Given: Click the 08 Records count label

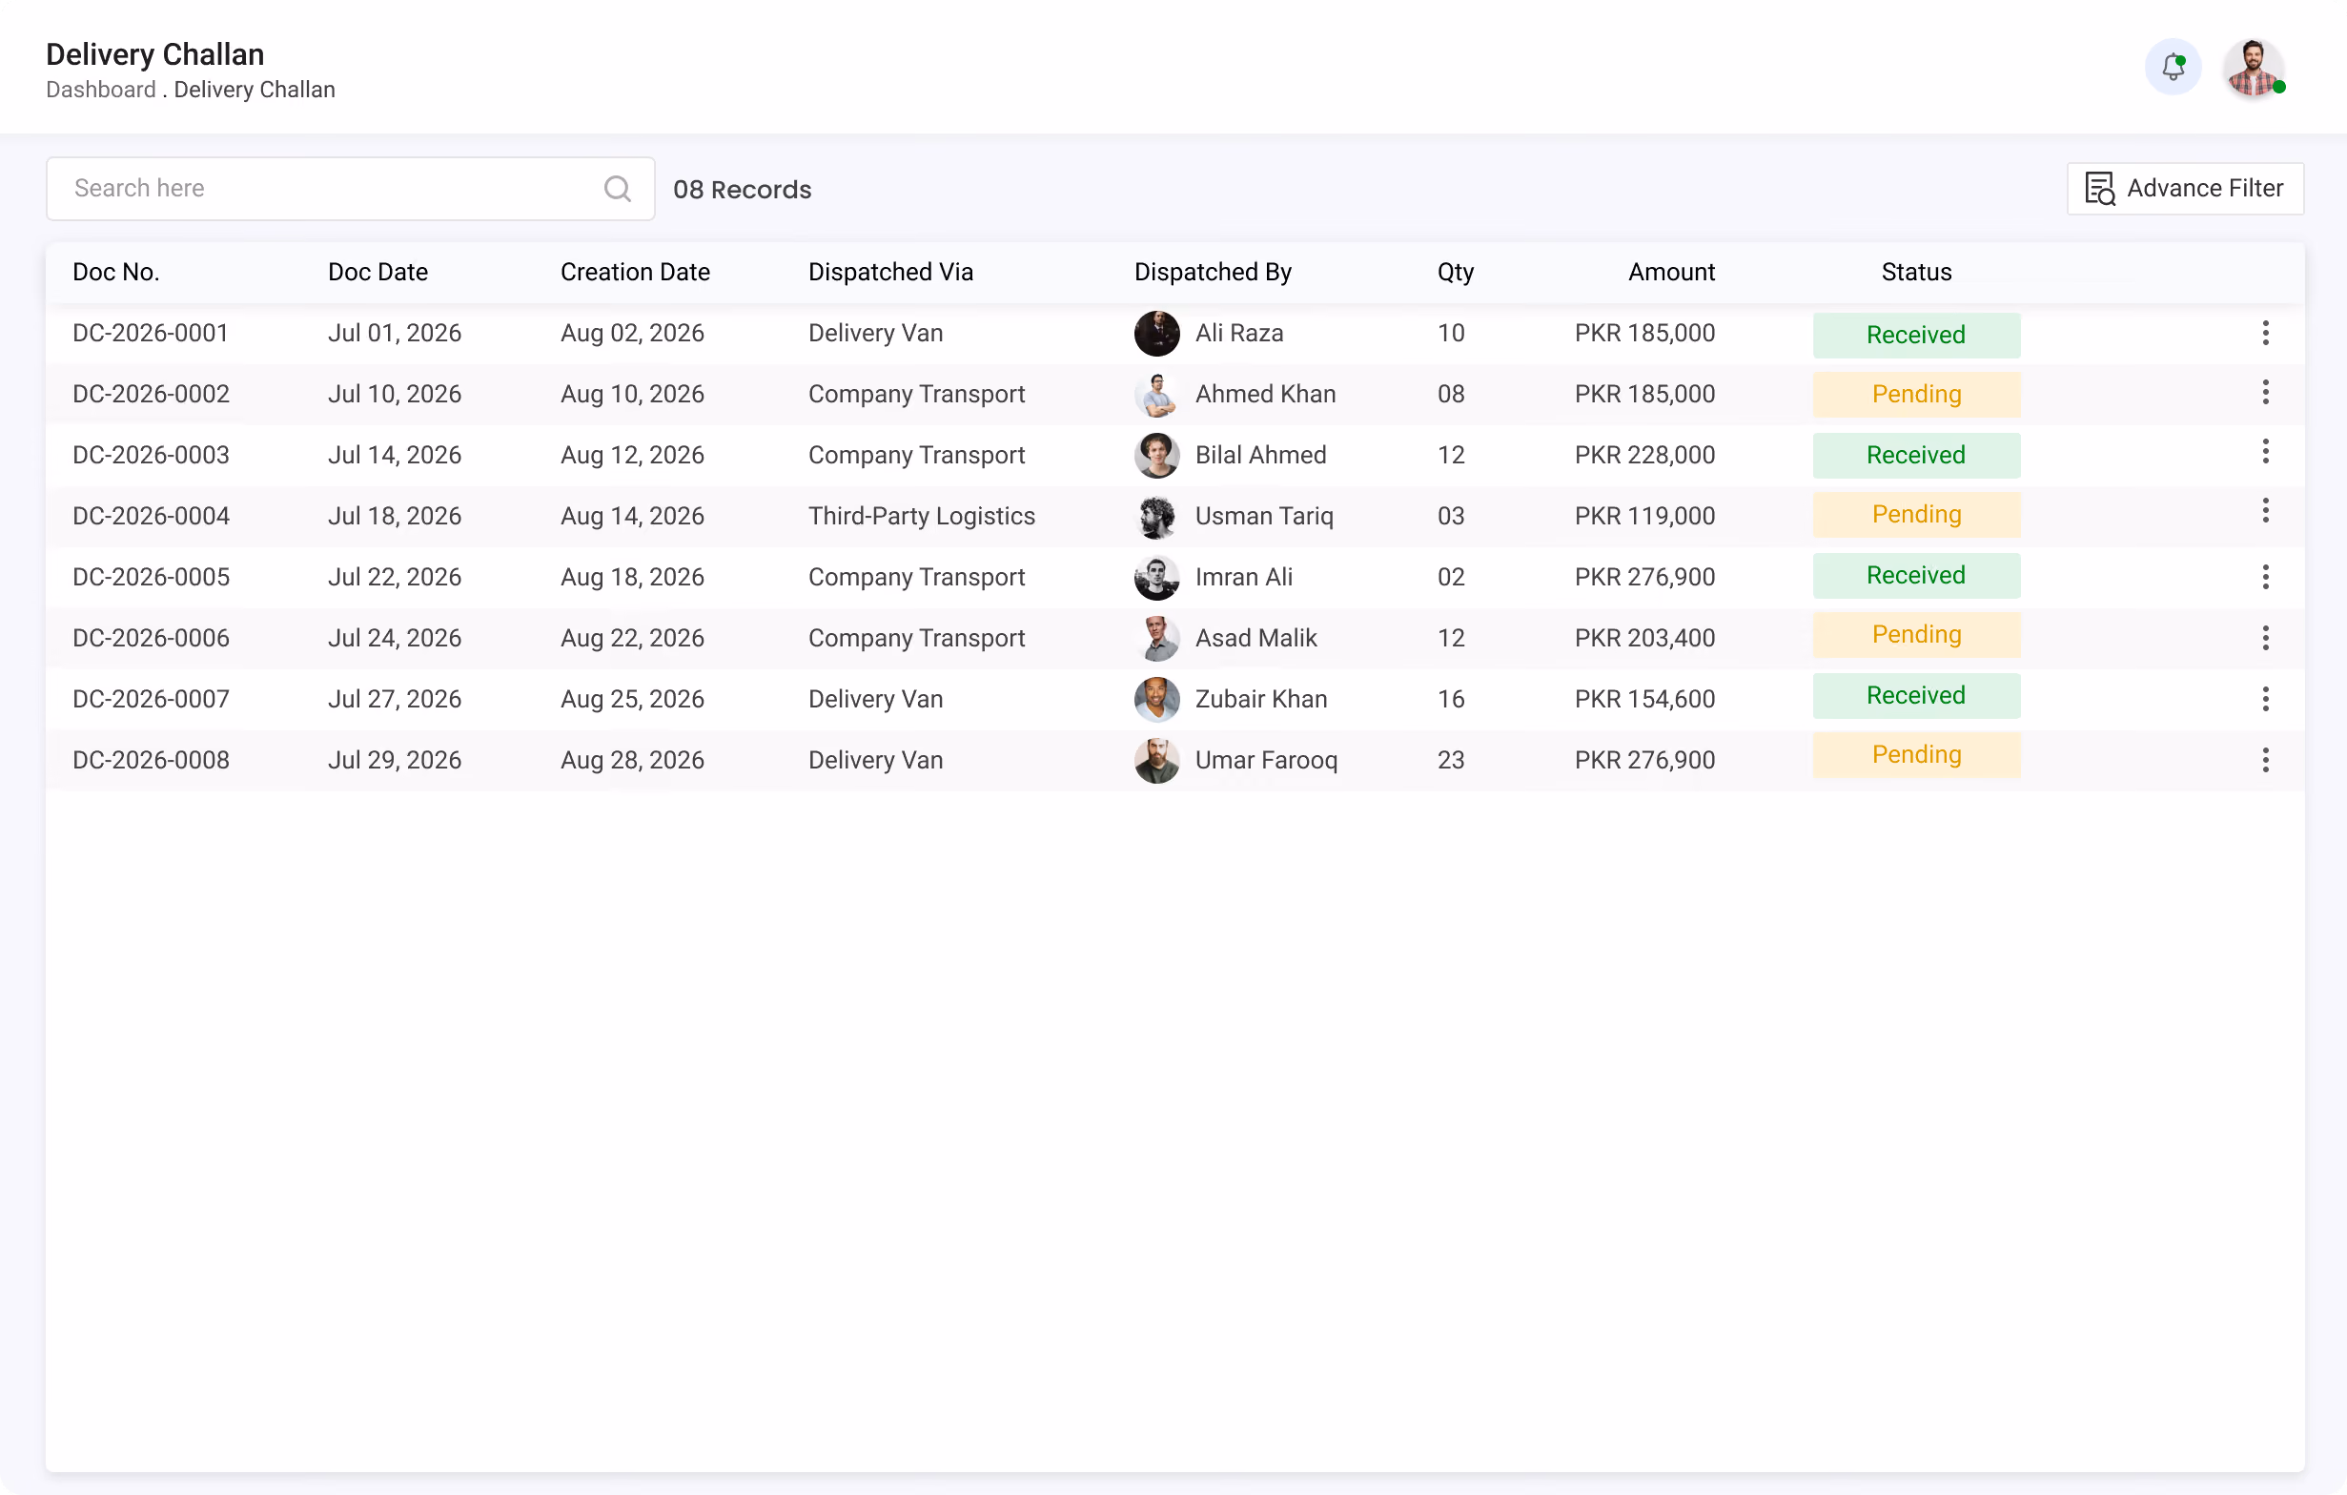Looking at the screenshot, I should (x=742, y=190).
